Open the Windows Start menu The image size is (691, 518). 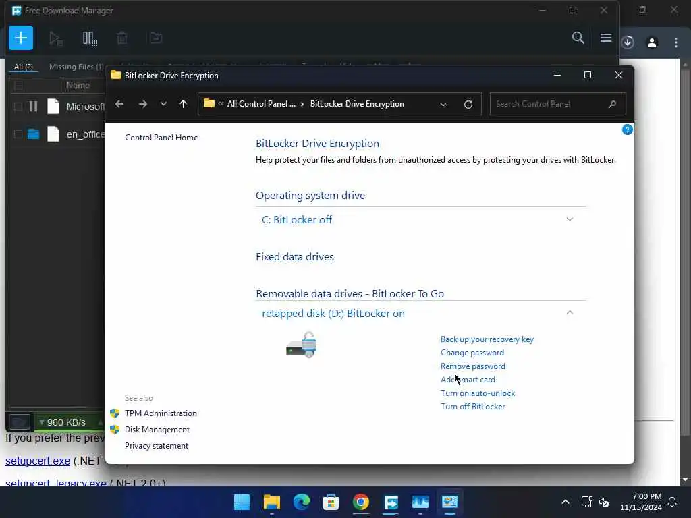[242, 502]
